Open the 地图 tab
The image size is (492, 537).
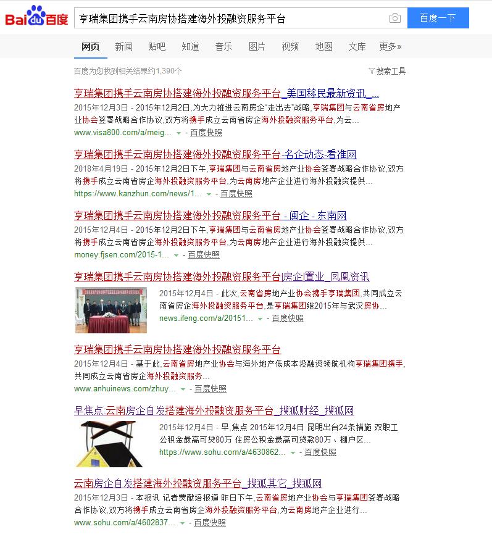click(323, 46)
